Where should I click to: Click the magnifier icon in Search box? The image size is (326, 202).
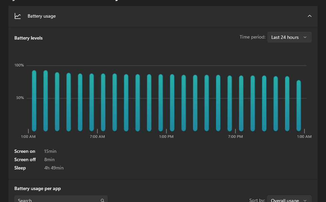(x=102, y=200)
